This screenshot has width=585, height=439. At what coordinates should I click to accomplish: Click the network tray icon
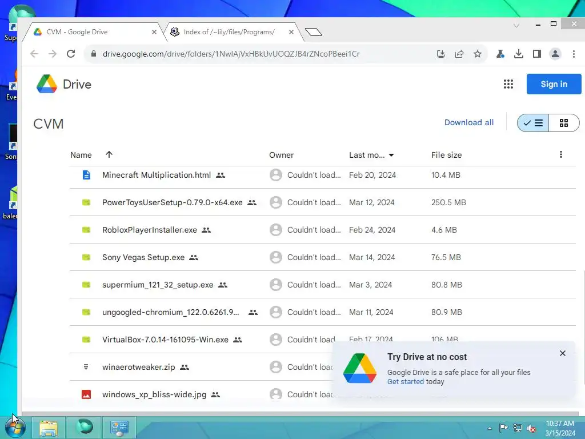coord(518,428)
